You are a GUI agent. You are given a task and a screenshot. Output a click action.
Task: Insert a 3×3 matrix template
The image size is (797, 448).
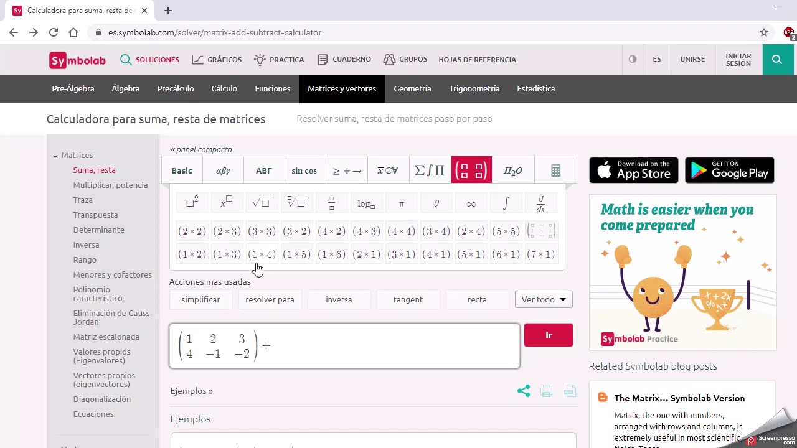262,231
